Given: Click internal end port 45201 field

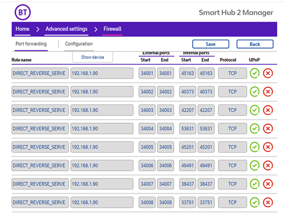Looking at the screenshot, I should tap(206, 147).
